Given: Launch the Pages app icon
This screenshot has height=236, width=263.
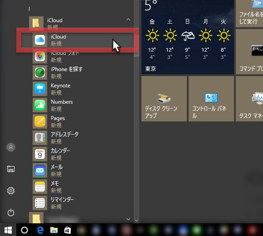Looking at the screenshot, I should (40, 121).
